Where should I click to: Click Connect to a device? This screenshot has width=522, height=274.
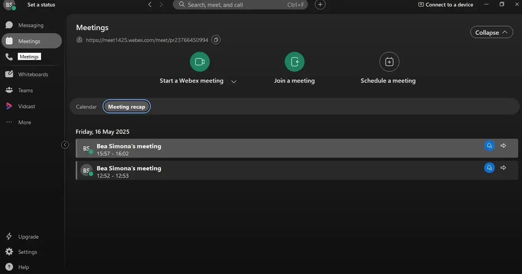click(446, 5)
